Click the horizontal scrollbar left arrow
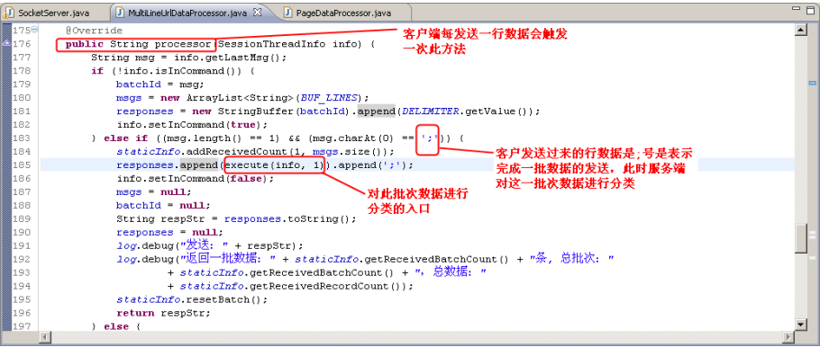Screen dimensions: 820x347 [x=45, y=337]
